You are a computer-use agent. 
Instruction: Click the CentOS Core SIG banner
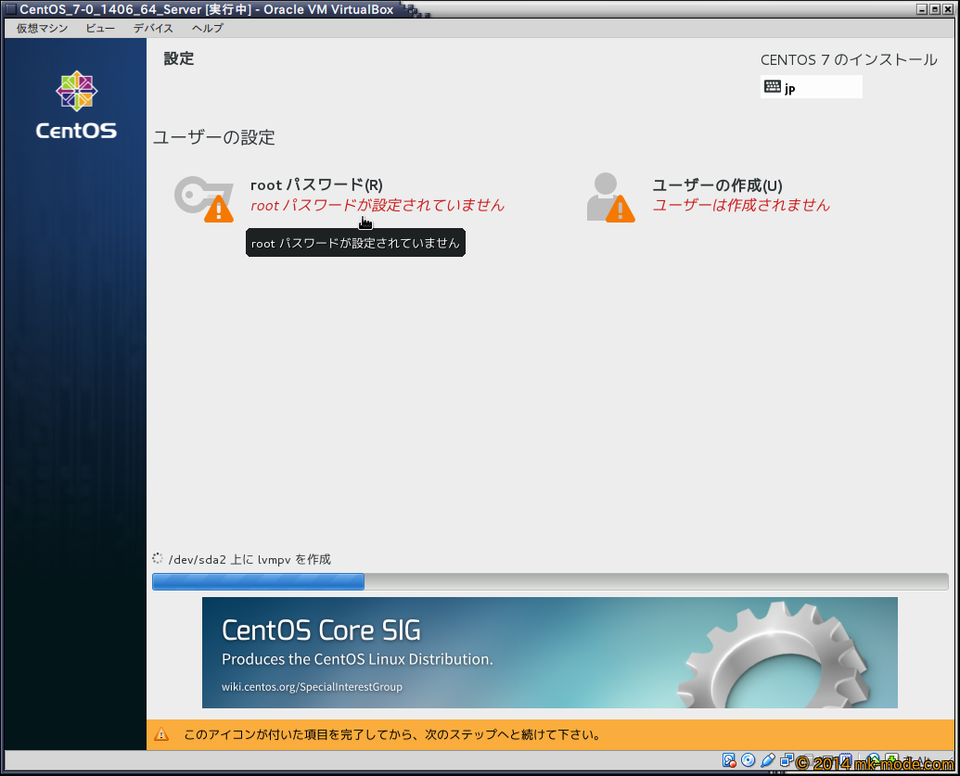click(x=549, y=652)
